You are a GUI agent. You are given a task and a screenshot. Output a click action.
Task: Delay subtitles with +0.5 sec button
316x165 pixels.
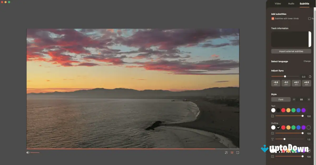[307, 83]
